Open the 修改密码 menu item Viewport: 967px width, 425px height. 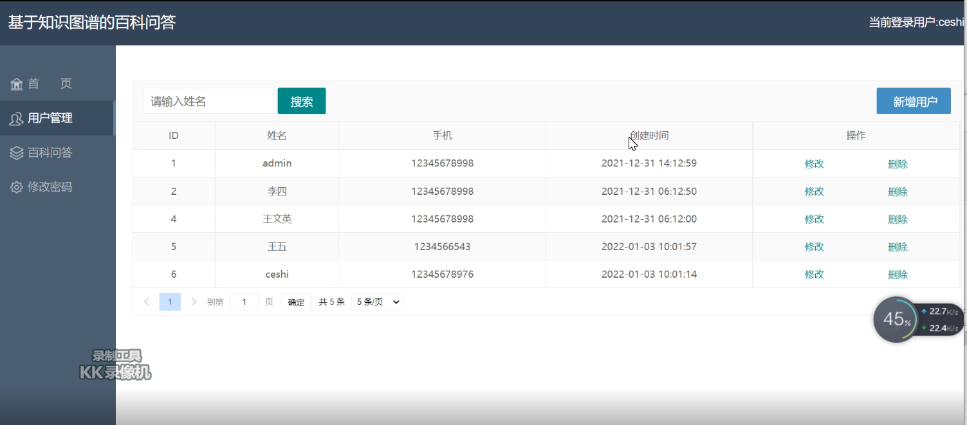(x=57, y=188)
